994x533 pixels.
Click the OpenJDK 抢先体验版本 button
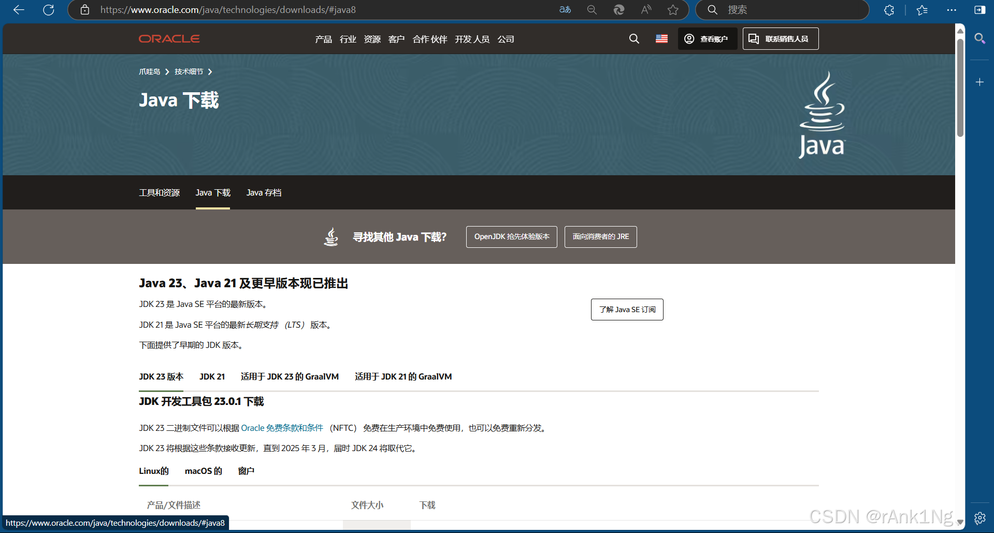(x=511, y=237)
